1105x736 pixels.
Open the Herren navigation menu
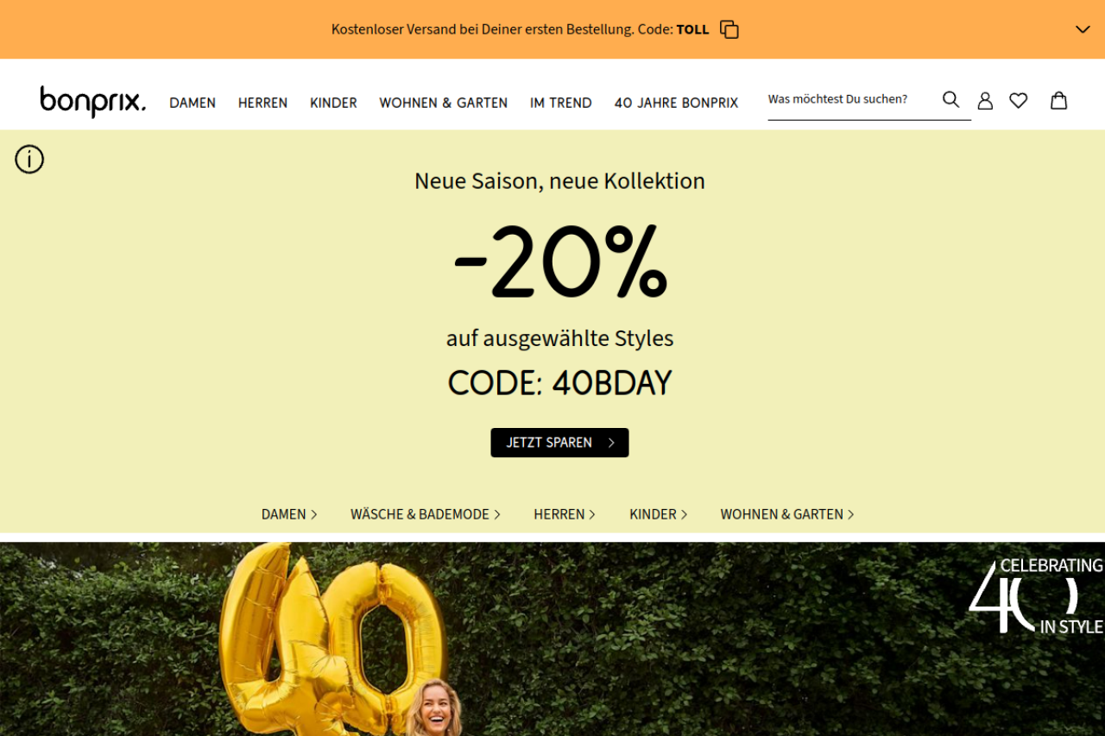click(x=262, y=103)
